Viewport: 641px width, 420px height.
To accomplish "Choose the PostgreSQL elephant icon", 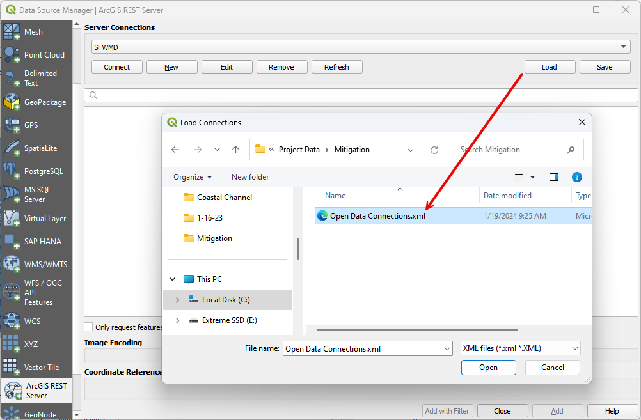I will point(12,171).
